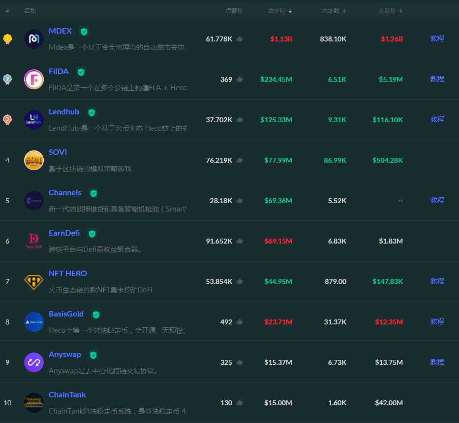Open the 教程 tutorial for MDEX
The height and width of the screenshot is (423, 459).
[437, 38]
